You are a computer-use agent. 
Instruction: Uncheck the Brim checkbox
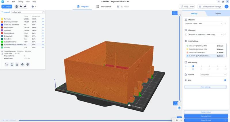pos(225,80)
